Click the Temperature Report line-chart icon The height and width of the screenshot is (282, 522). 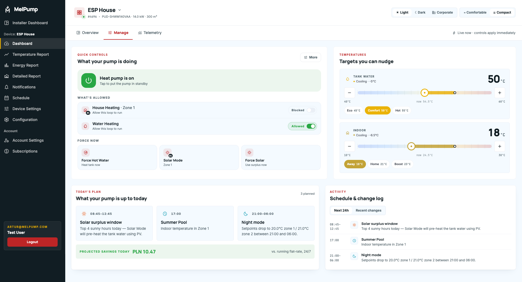pos(7,54)
